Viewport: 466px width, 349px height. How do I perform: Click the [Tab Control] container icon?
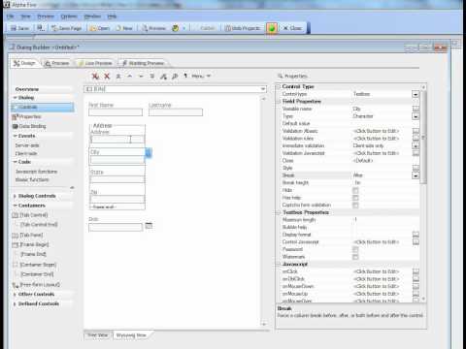16,215
